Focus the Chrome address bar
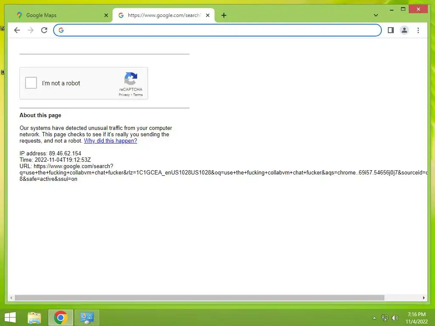 click(217, 30)
